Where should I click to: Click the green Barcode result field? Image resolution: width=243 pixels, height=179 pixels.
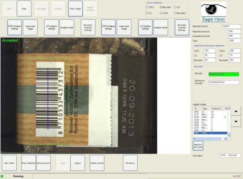pos(224,74)
